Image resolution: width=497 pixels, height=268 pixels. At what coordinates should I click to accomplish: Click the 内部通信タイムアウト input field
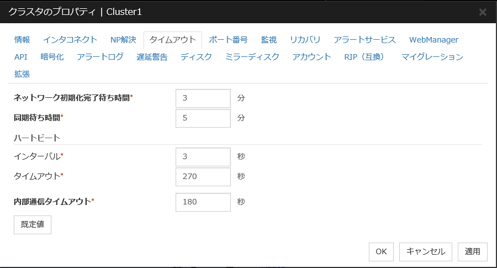(x=203, y=202)
